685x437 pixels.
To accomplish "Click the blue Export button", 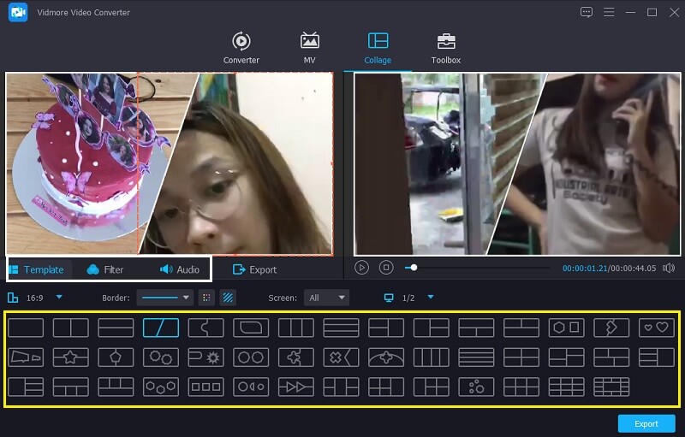I will point(646,423).
